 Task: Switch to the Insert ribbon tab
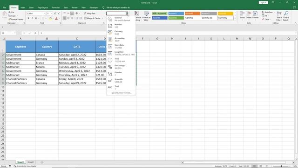click(23, 7)
